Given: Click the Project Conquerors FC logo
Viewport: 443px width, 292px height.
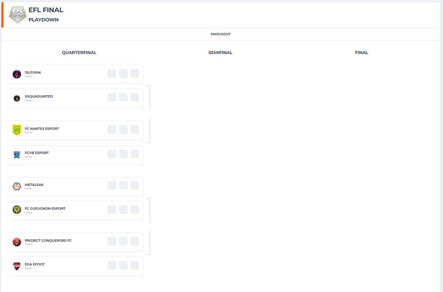Looking at the screenshot, I should pyautogui.click(x=17, y=242).
